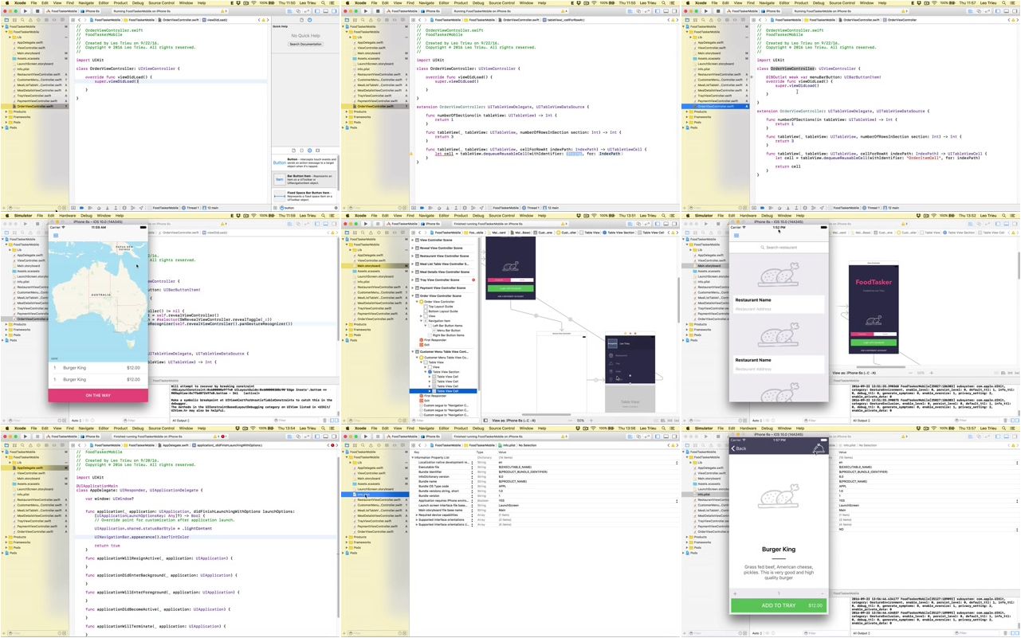
Task: Tap tray icon in 1:57 PM Simulator screen
Action: 819,448
